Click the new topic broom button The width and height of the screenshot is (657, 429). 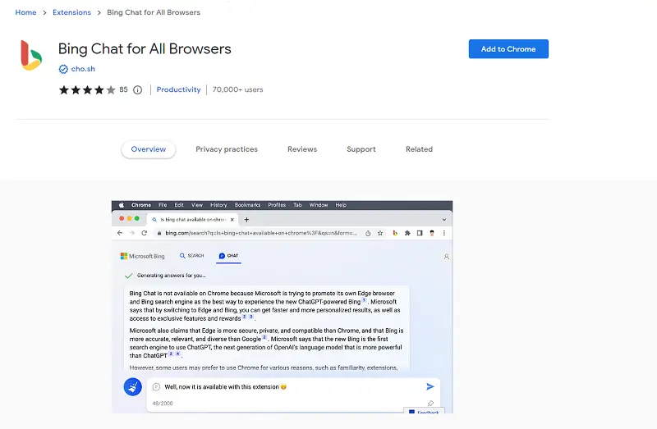[x=133, y=386]
